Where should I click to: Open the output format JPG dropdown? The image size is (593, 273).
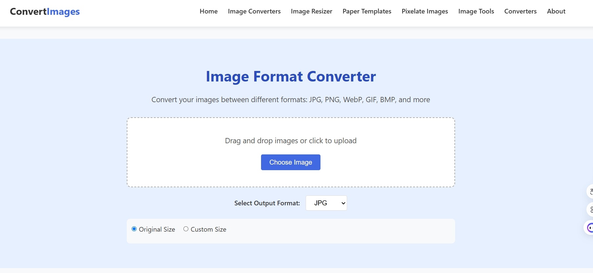[326, 203]
